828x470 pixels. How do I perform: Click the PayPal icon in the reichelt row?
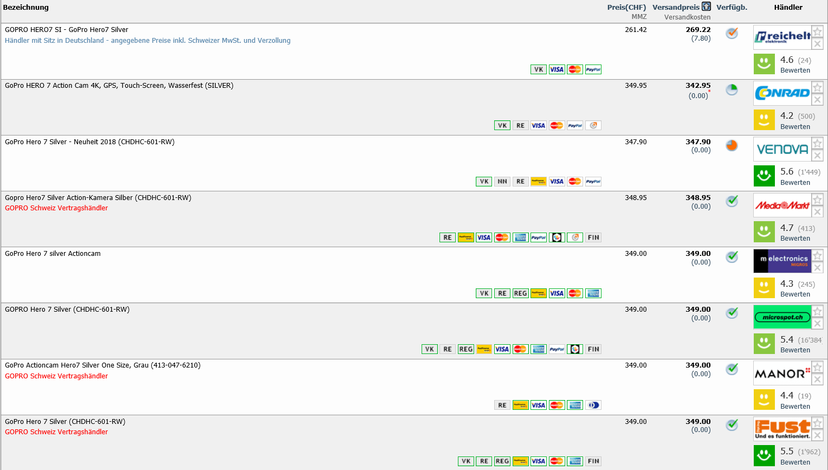tap(593, 69)
